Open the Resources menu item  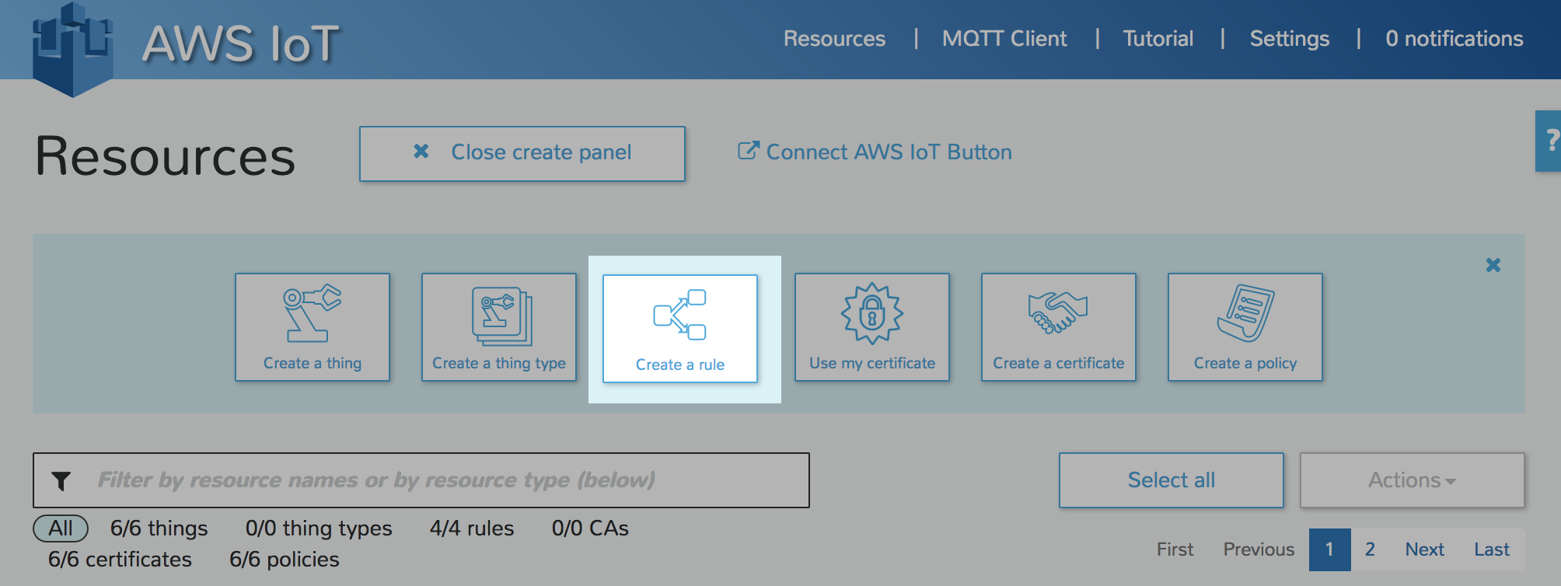point(834,38)
